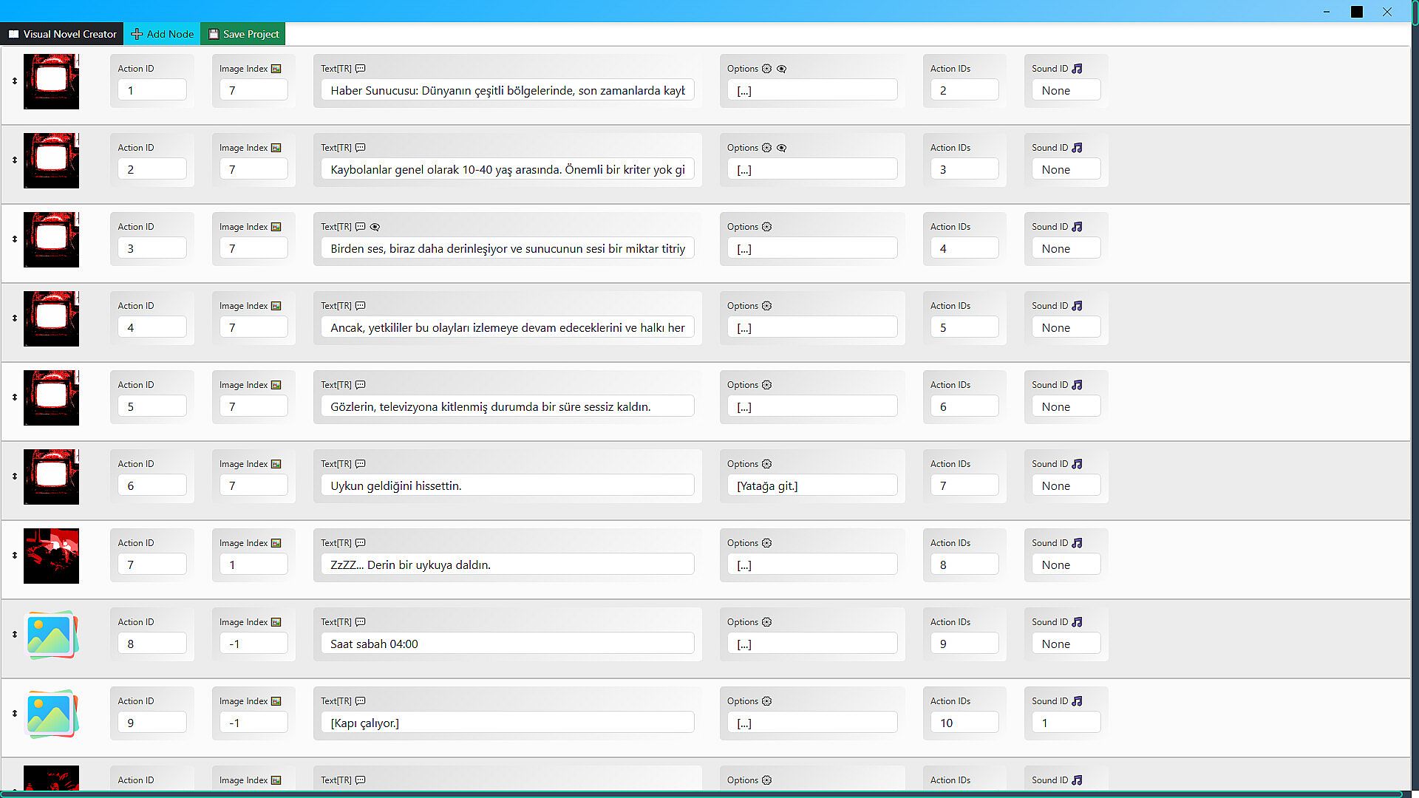This screenshot has height=798, width=1419.
Task: Click the Image Index picture icon in row 1
Action: tap(276, 69)
